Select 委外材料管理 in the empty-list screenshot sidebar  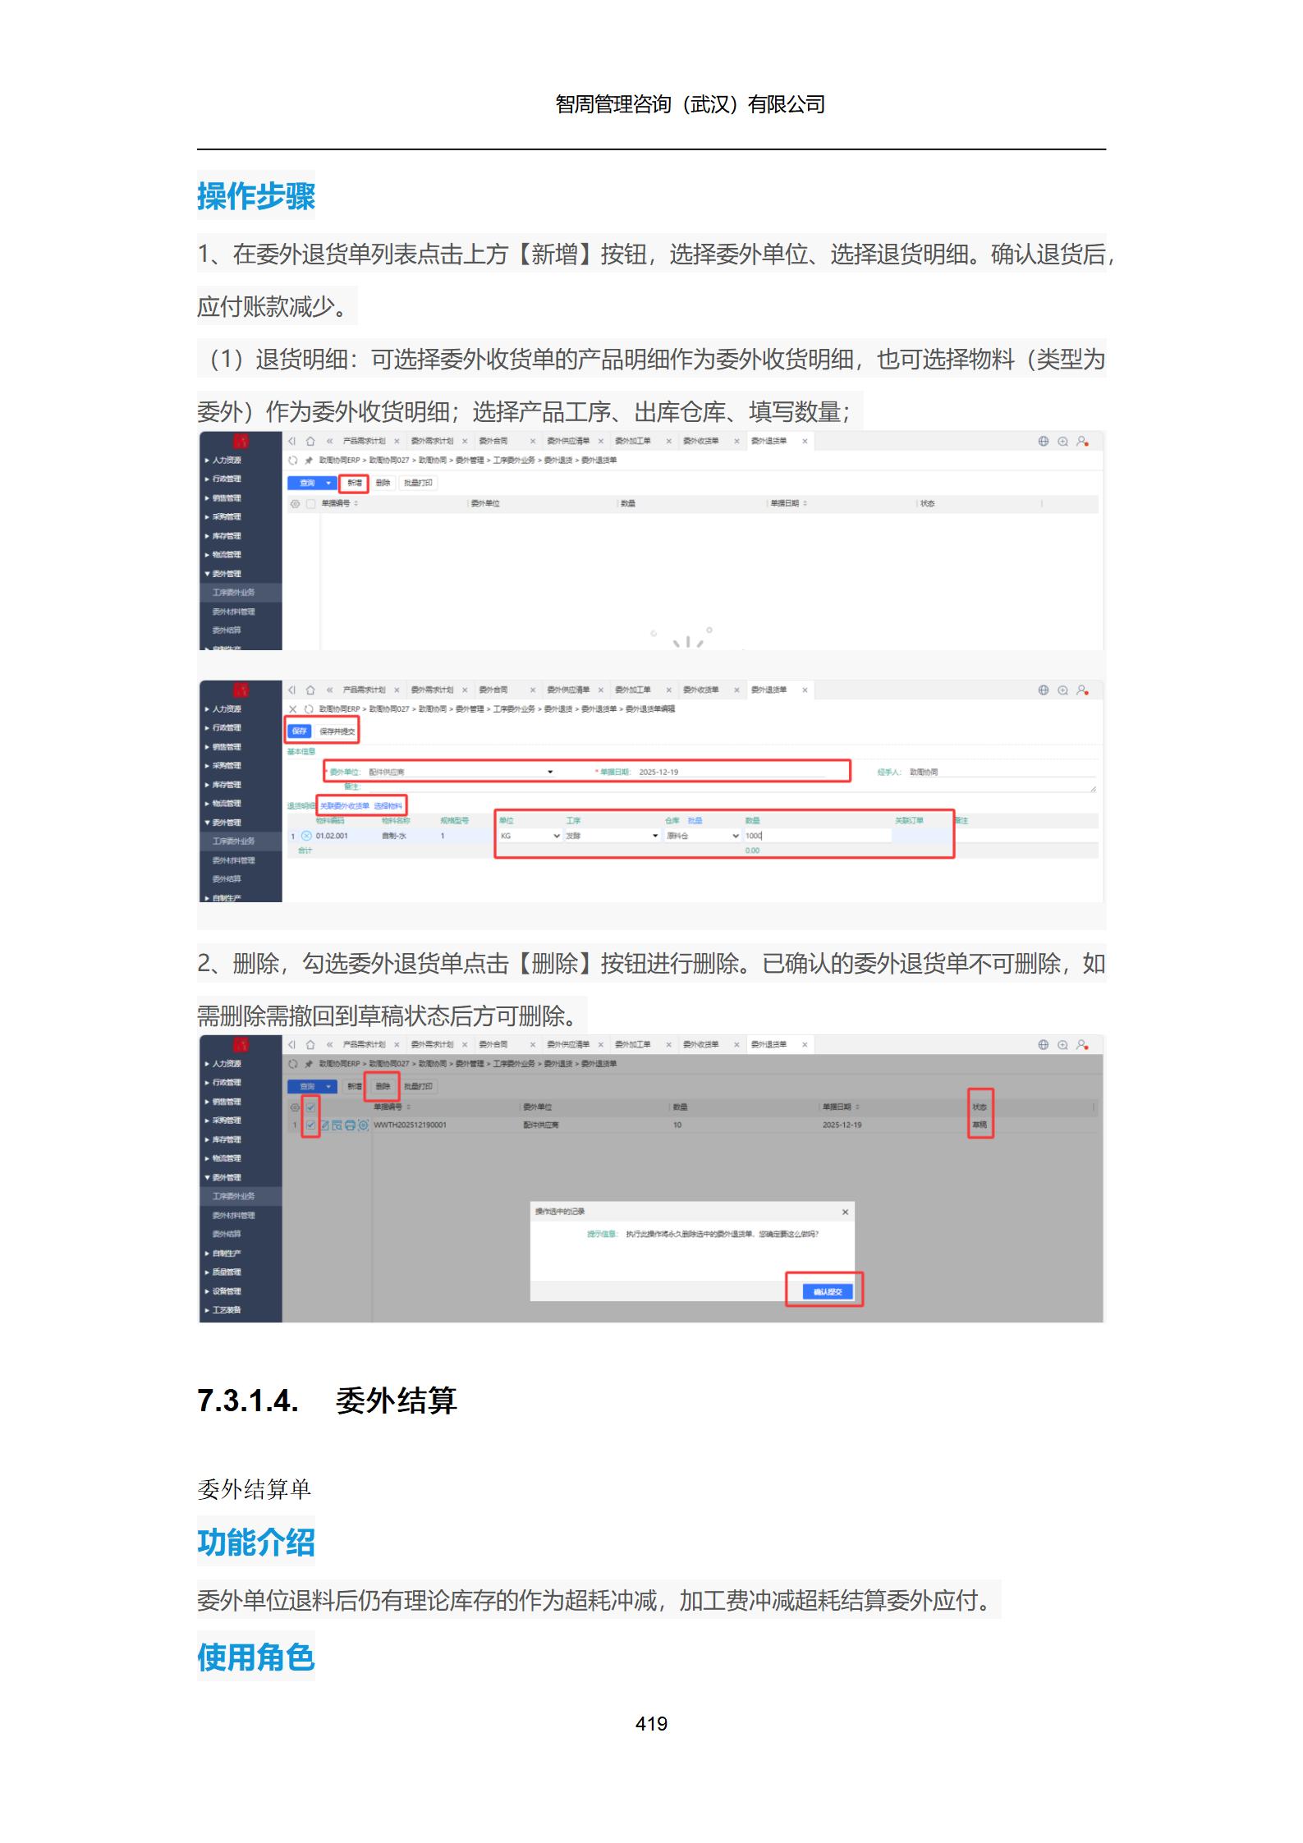point(234,612)
